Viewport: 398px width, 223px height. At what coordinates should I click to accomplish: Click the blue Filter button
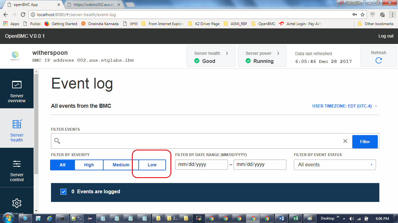coord(364,141)
